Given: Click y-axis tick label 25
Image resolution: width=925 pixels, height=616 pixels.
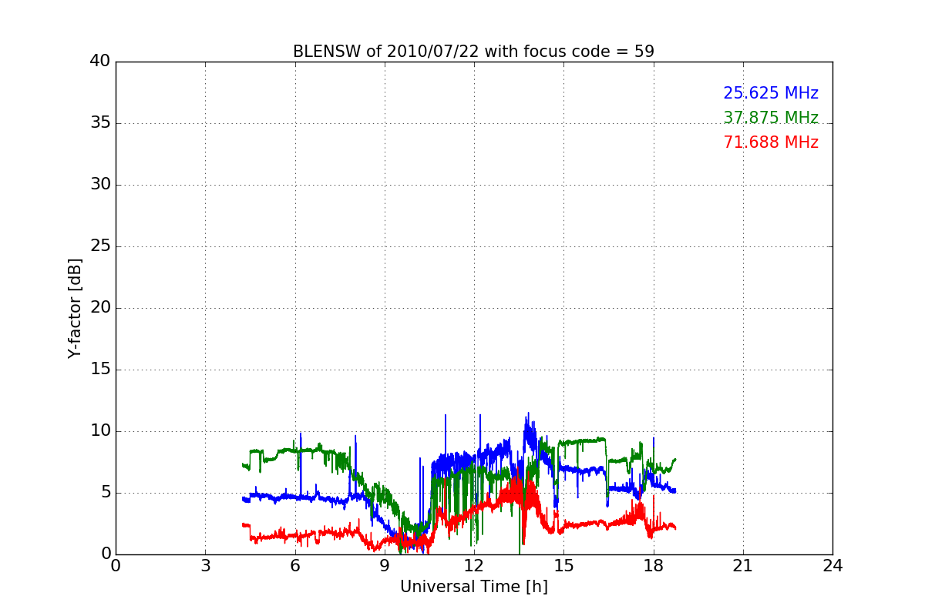Looking at the screenshot, I should (100, 246).
